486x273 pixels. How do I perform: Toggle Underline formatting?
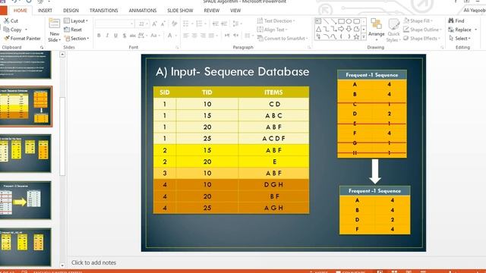pyautogui.click(x=115, y=36)
